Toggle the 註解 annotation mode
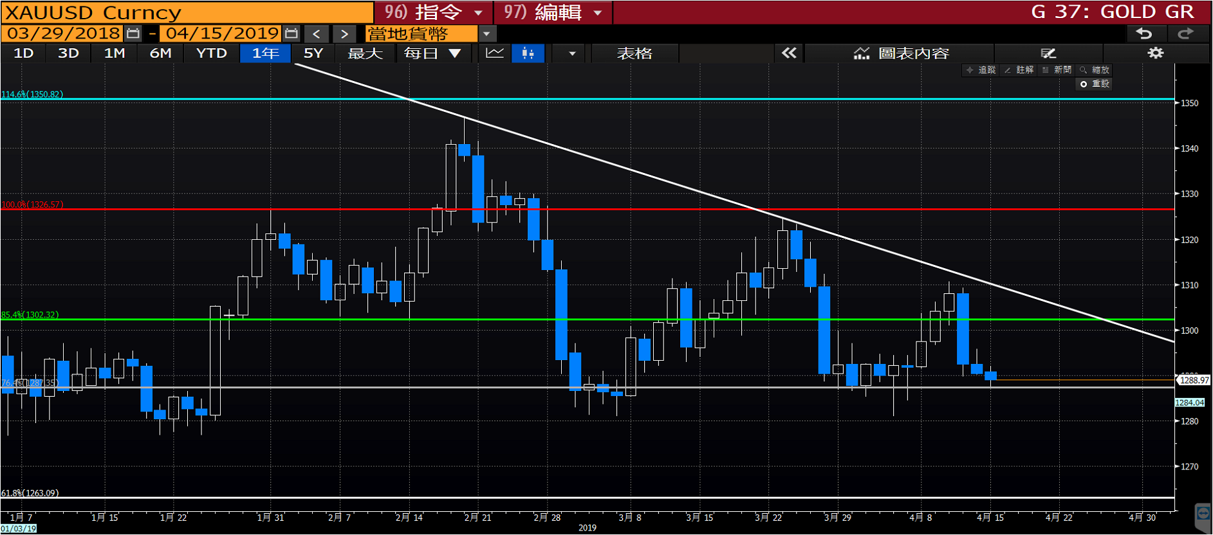 click(x=1019, y=70)
